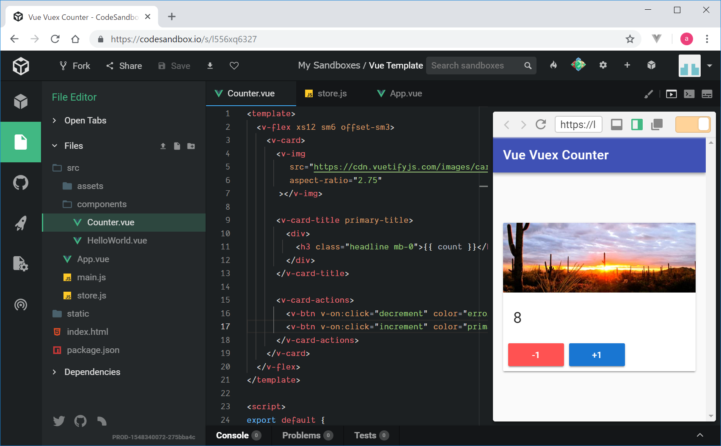Refresh the preview browser pane

(540, 125)
